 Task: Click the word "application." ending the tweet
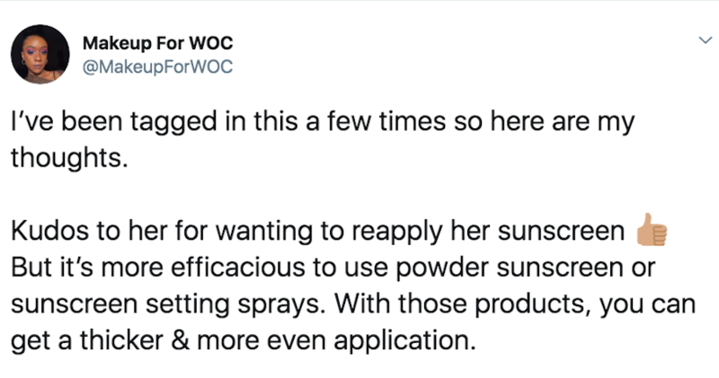(404, 341)
